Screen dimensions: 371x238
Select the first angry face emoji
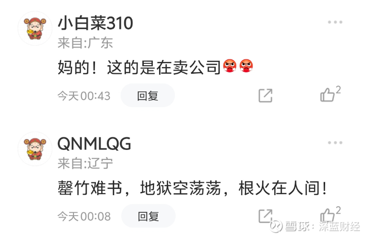click(x=230, y=66)
